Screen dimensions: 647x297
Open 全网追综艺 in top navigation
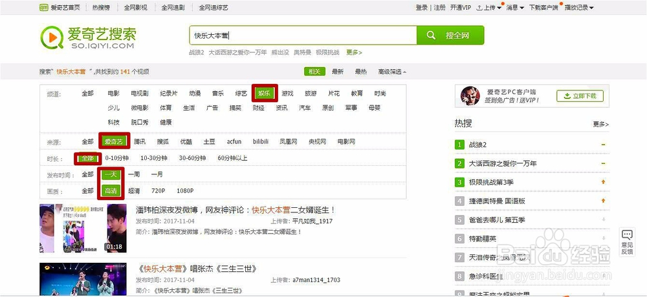[x=214, y=7]
